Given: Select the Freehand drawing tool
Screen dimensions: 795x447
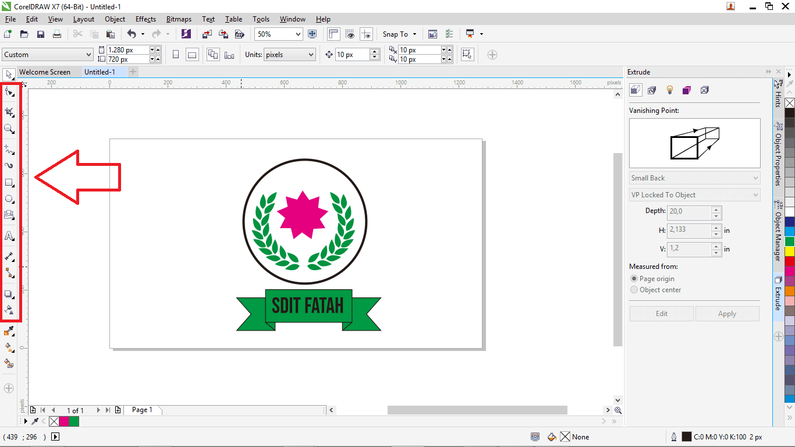Looking at the screenshot, I should 9,150.
